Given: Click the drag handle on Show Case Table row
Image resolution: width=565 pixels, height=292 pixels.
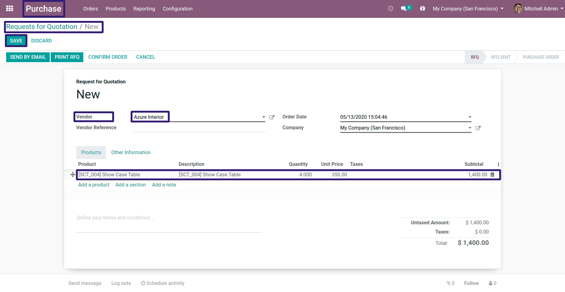Looking at the screenshot, I should [x=73, y=174].
